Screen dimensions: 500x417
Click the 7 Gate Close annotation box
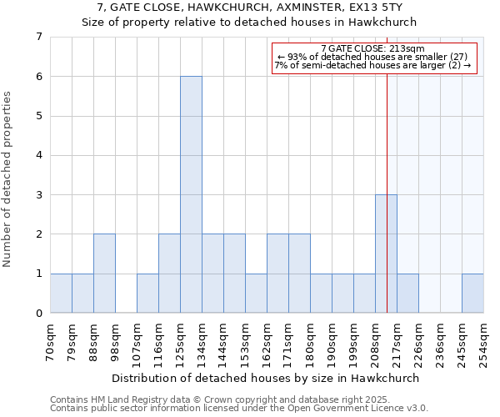point(374,58)
